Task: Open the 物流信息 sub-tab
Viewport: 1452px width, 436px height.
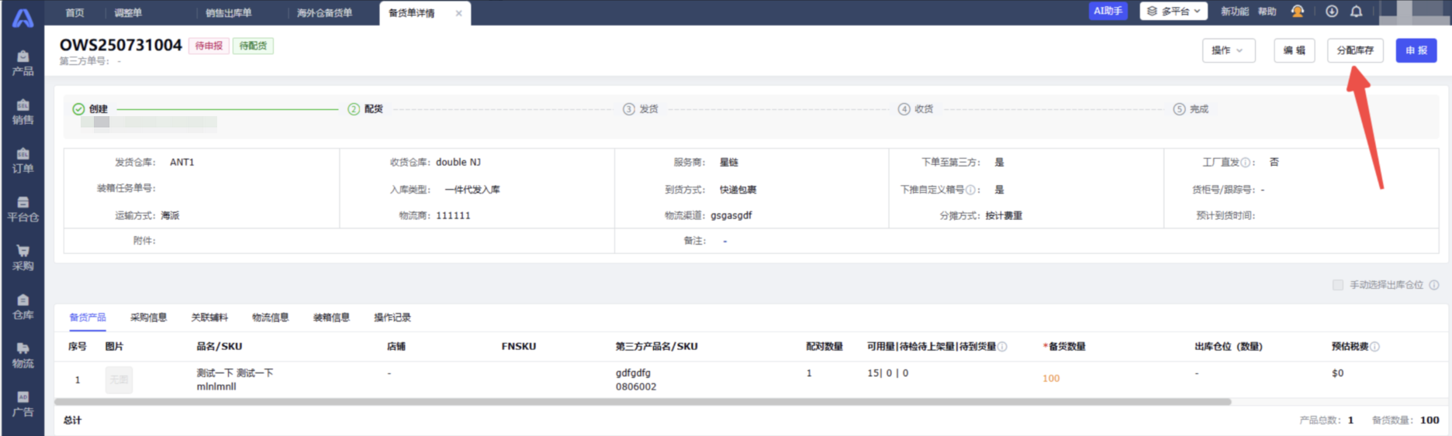Action: [x=270, y=318]
